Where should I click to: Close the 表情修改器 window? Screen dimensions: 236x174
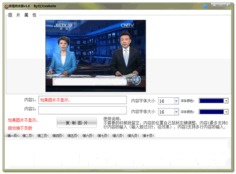(228, 5)
